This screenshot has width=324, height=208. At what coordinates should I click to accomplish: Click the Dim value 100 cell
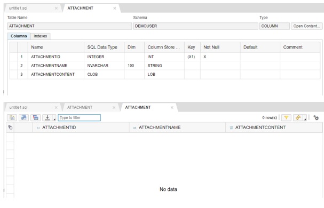134,66
